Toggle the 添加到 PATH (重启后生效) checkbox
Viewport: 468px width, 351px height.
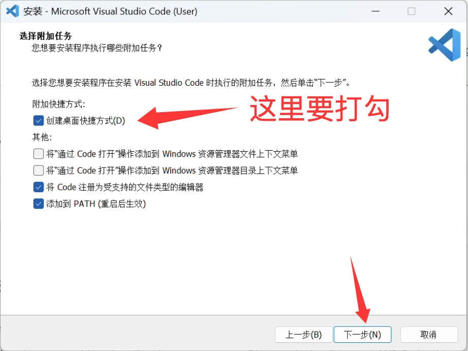click(39, 204)
